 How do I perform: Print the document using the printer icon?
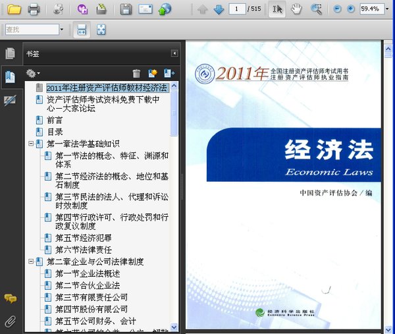tap(34, 10)
